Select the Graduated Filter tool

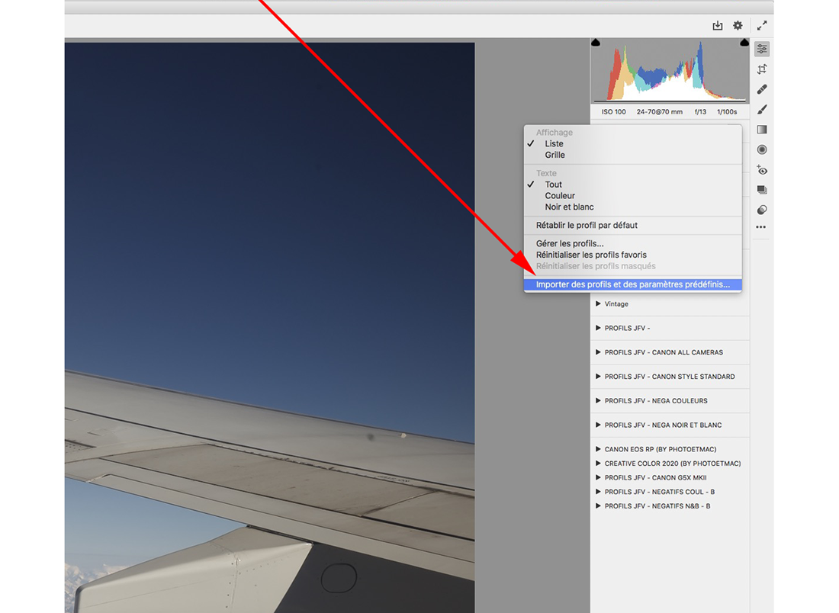(761, 130)
